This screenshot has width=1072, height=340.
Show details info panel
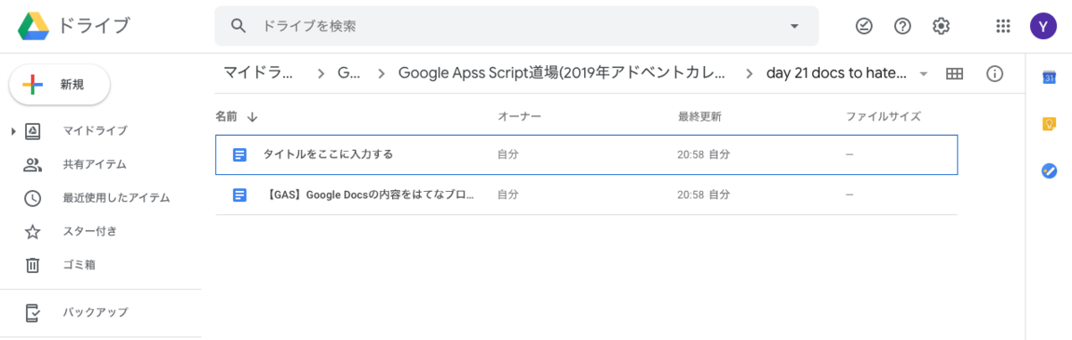pyautogui.click(x=994, y=74)
